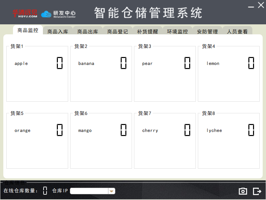Minimize the warehouse management window
The height and width of the screenshot is (200, 266).
251,6
